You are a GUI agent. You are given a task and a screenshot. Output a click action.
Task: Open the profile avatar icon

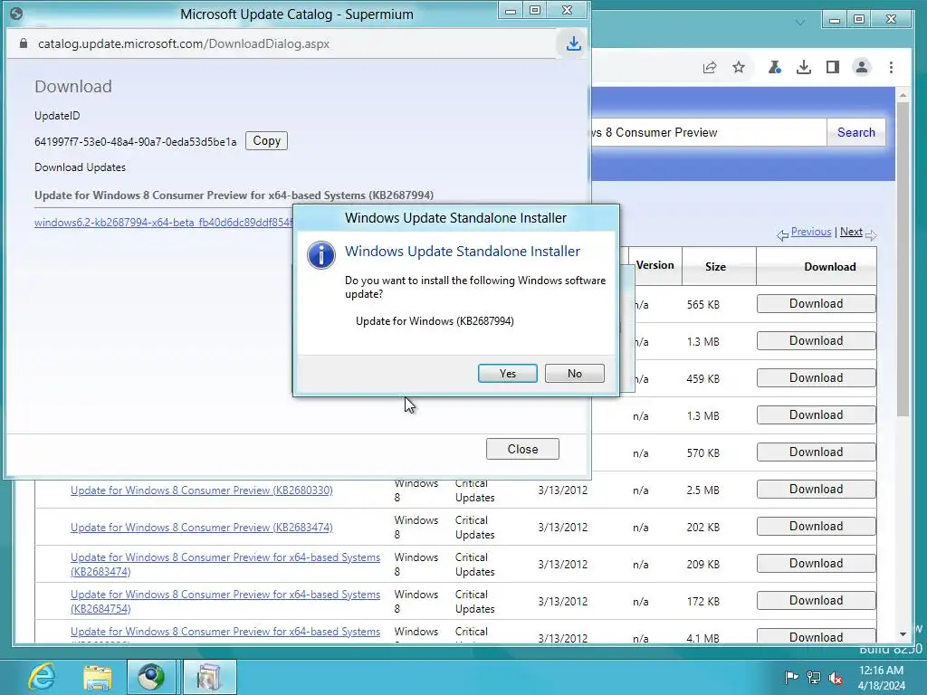pyautogui.click(x=862, y=67)
